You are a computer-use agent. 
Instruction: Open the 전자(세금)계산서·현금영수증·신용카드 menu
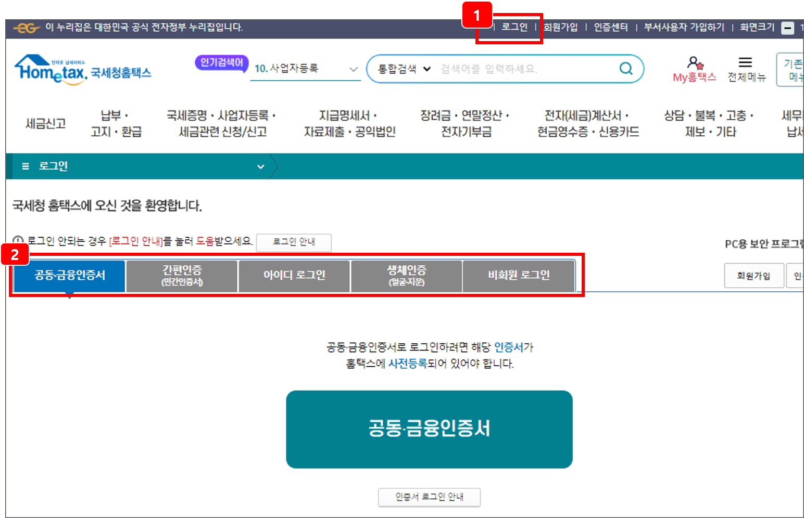[588, 123]
